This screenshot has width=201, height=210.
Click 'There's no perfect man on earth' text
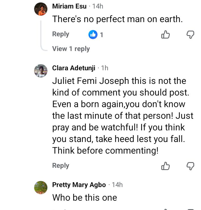coord(117,19)
